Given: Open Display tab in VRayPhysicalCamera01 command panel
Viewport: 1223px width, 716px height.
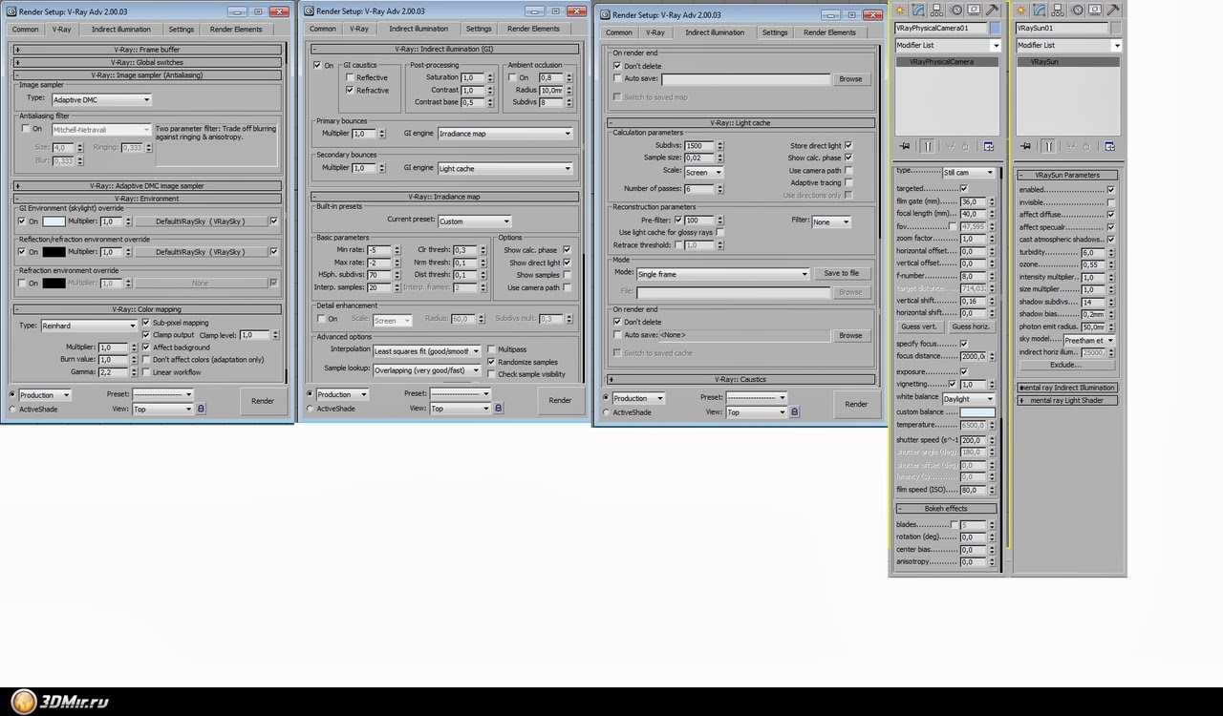Looking at the screenshot, I should pyautogui.click(x=975, y=10).
